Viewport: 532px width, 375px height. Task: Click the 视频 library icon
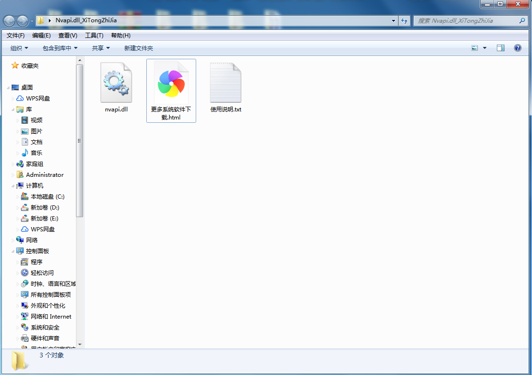pos(25,120)
